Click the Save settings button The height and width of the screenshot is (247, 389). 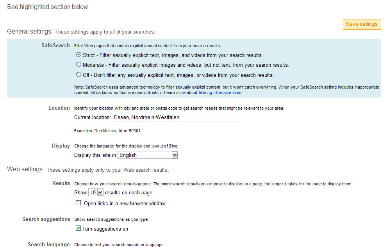[362, 24]
